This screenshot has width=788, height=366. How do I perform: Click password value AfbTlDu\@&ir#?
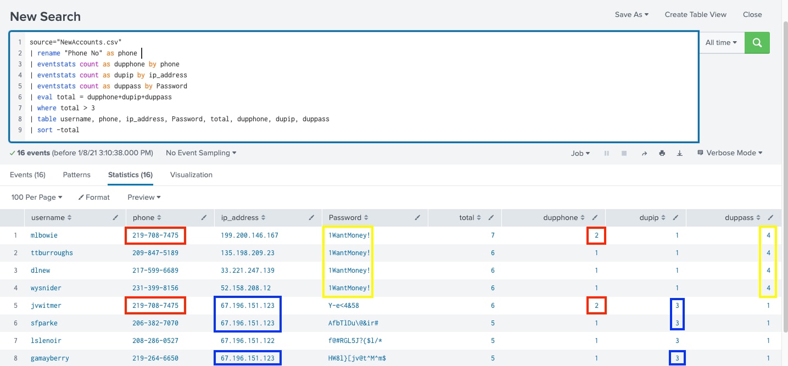pos(353,323)
